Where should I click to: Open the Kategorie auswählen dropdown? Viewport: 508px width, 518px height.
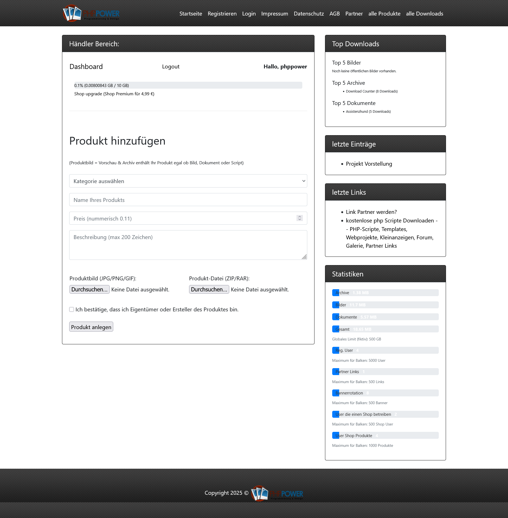tap(188, 181)
